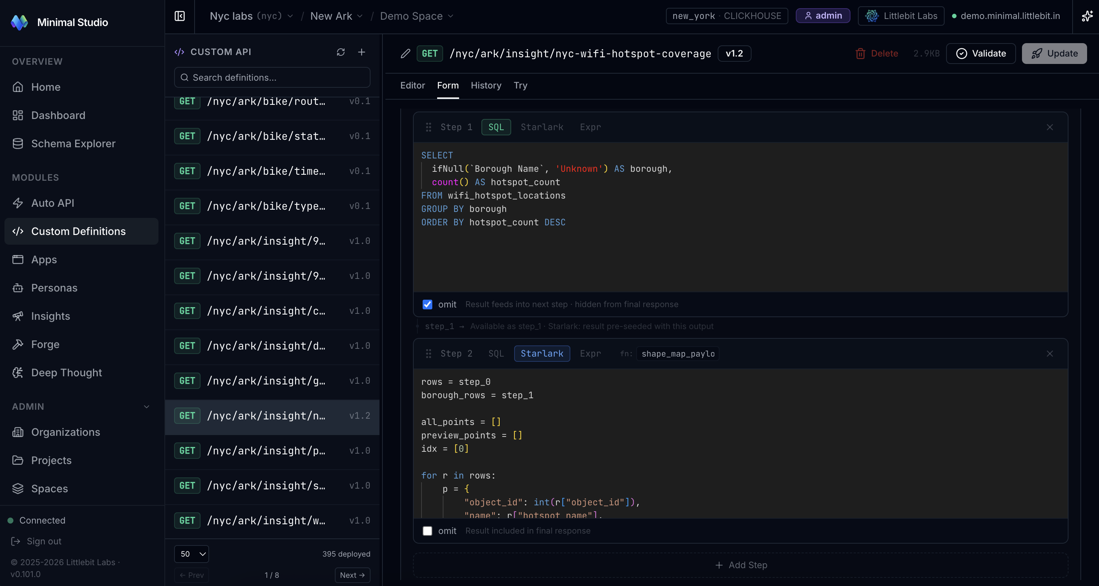Create a new API definition with plus icon
This screenshot has height=586, width=1099.
point(361,52)
